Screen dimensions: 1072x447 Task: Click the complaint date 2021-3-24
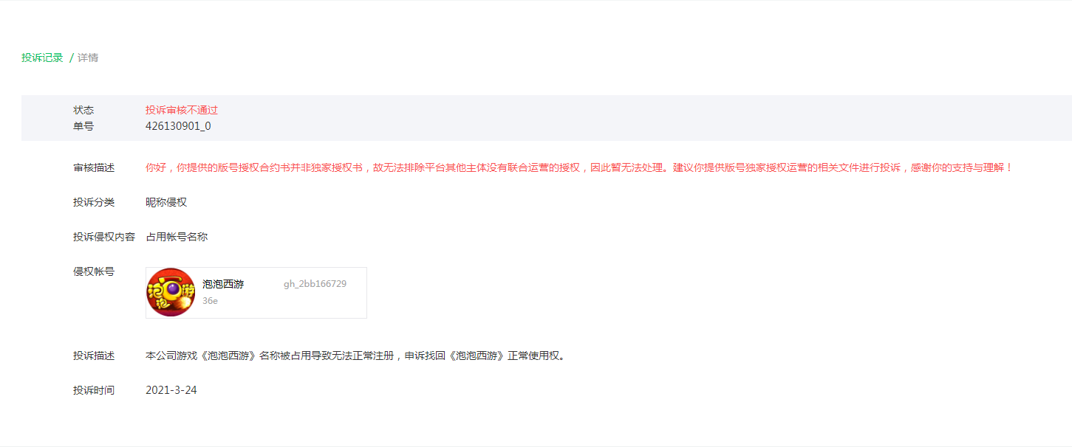pyautogui.click(x=171, y=390)
